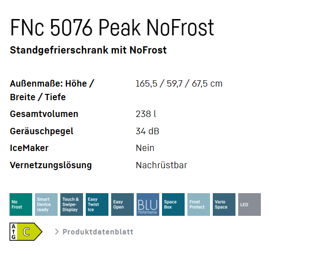This screenshot has height=253, width=333.
Task: Click the Easy Twist Ice icon
Action: pyautogui.click(x=97, y=204)
